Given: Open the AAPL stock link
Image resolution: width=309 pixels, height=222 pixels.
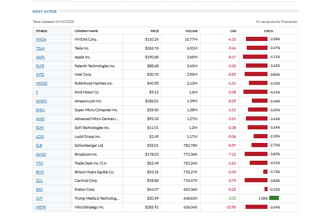Looking at the screenshot, I should (x=40, y=57).
